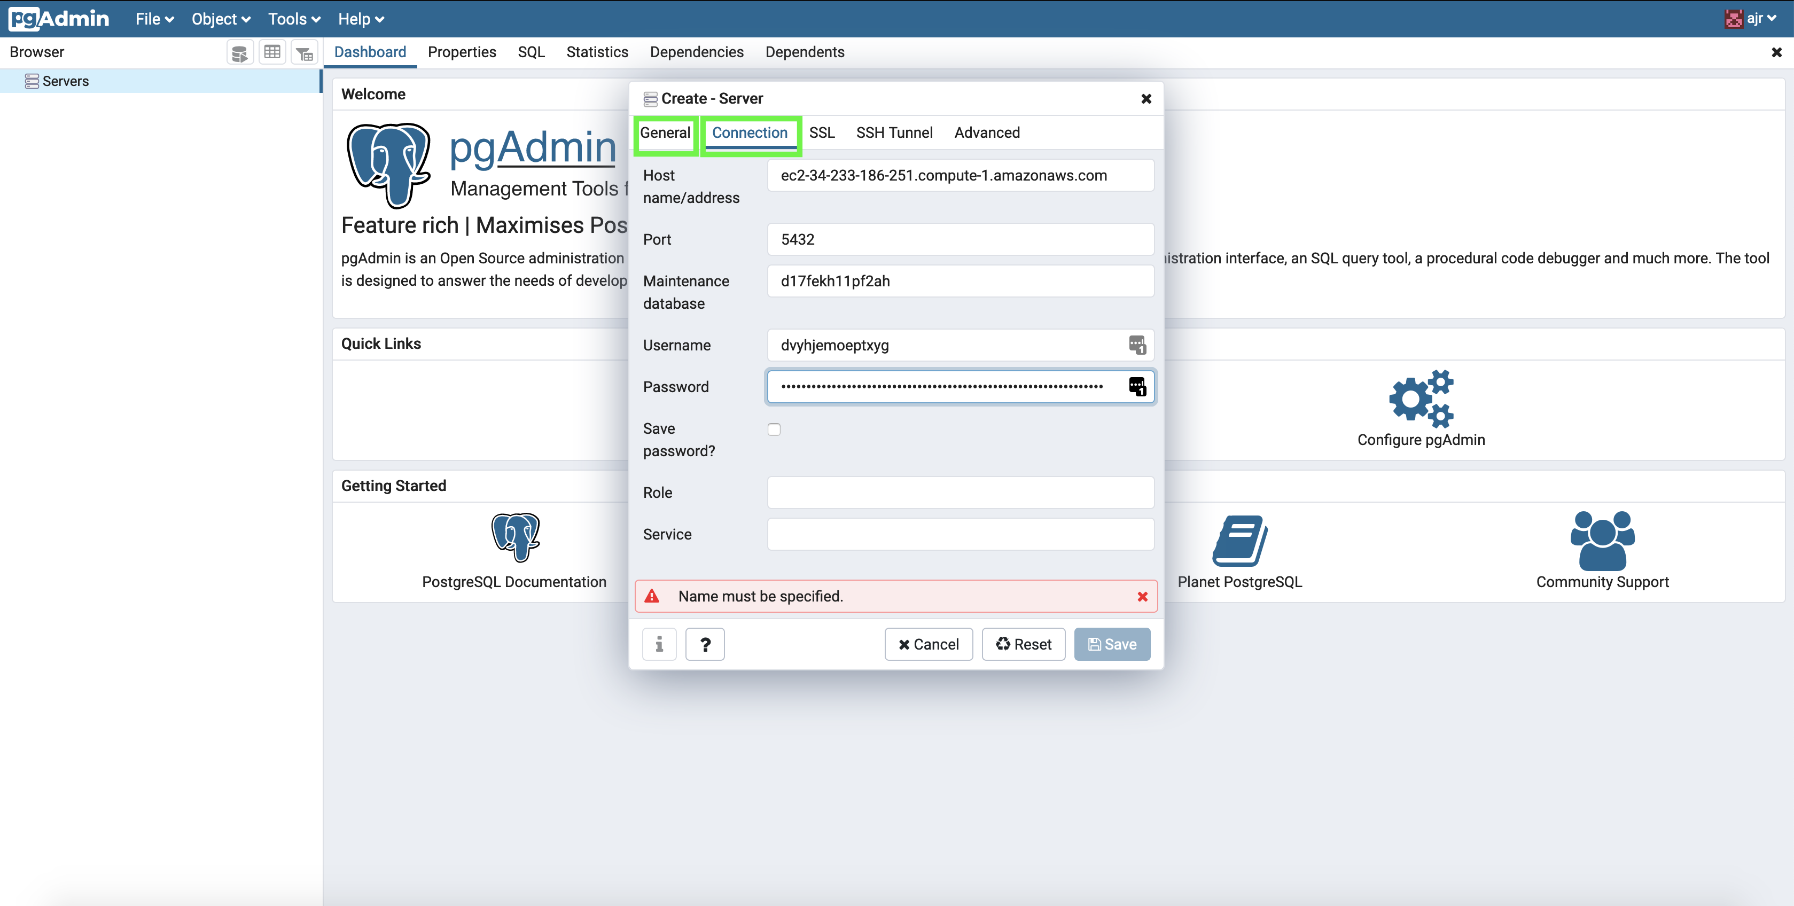
Task: Open the ajr user account dropdown
Action: pyautogui.click(x=1751, y=18)
